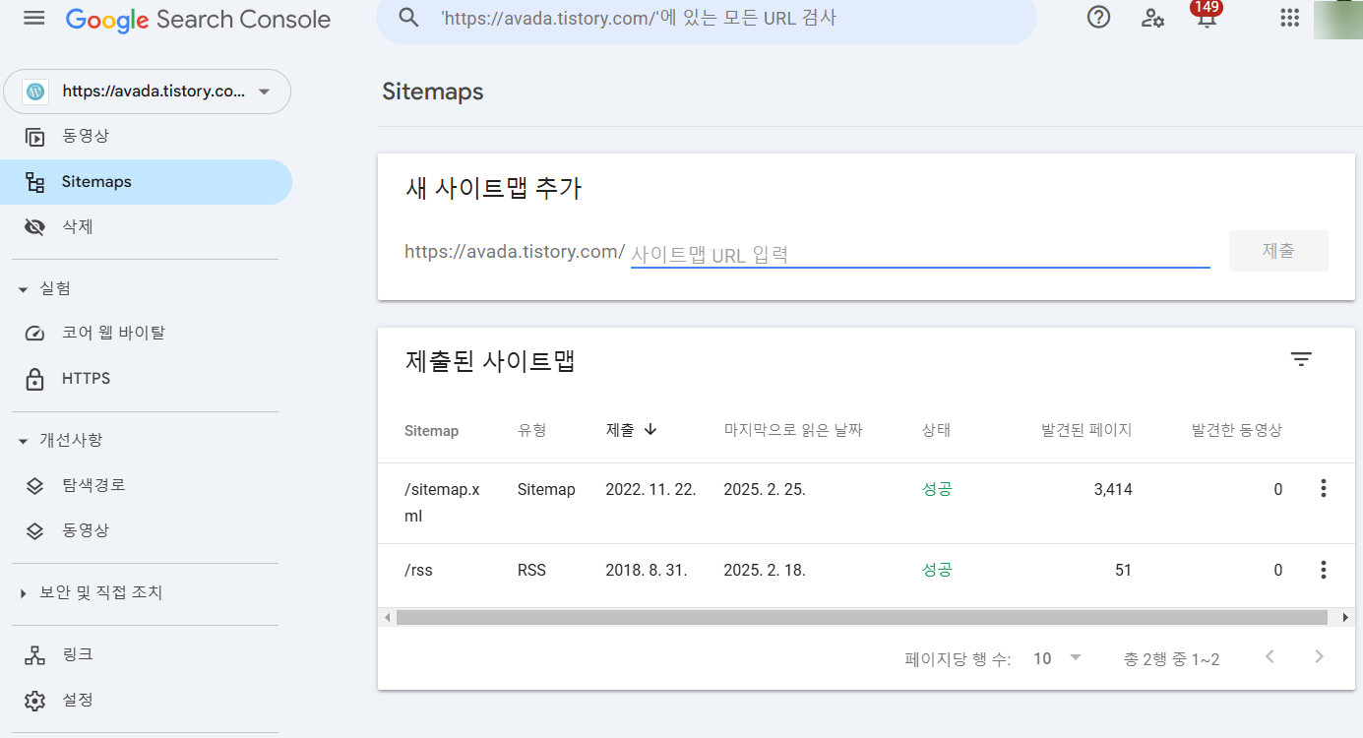Open the 삭제 removals page
The height and width of the screenshot is (738, 1363).
point(148,227)
